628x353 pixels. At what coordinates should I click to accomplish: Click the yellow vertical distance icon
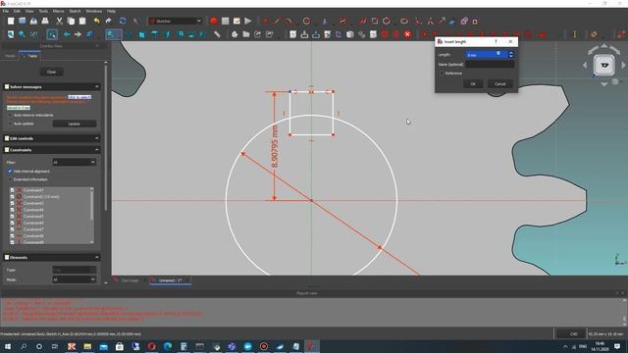click(x=575, y=35)
